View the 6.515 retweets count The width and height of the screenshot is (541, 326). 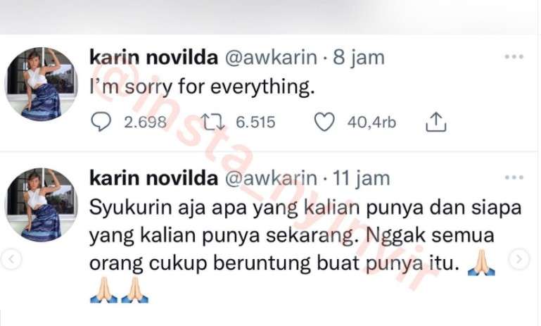(255, 123)
